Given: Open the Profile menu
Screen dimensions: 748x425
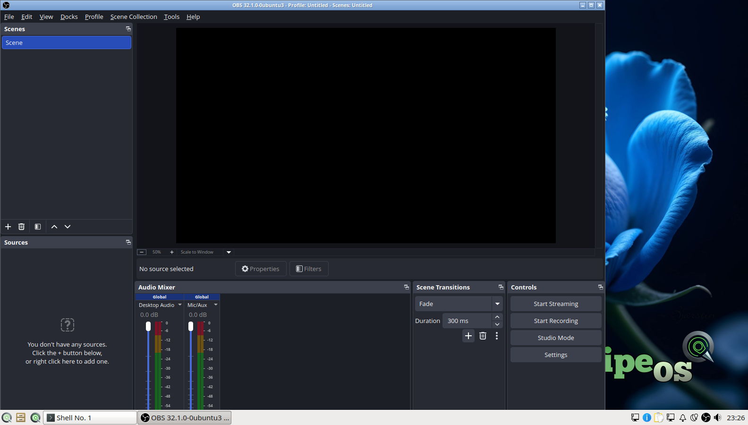Looking at the screenshot, I should (x=94, y=17).
